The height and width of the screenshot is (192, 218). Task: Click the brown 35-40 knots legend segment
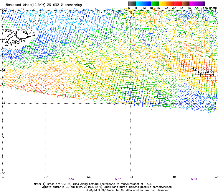pos(186,4)
